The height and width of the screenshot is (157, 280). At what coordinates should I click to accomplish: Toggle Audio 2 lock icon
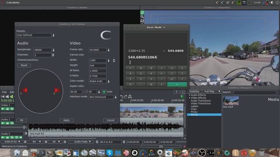[x=7, y=137]
